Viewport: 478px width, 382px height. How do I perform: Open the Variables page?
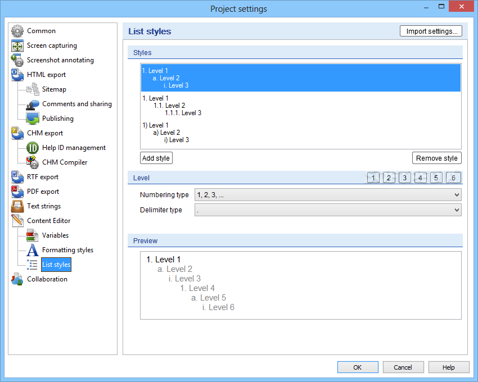coord(55,235)
